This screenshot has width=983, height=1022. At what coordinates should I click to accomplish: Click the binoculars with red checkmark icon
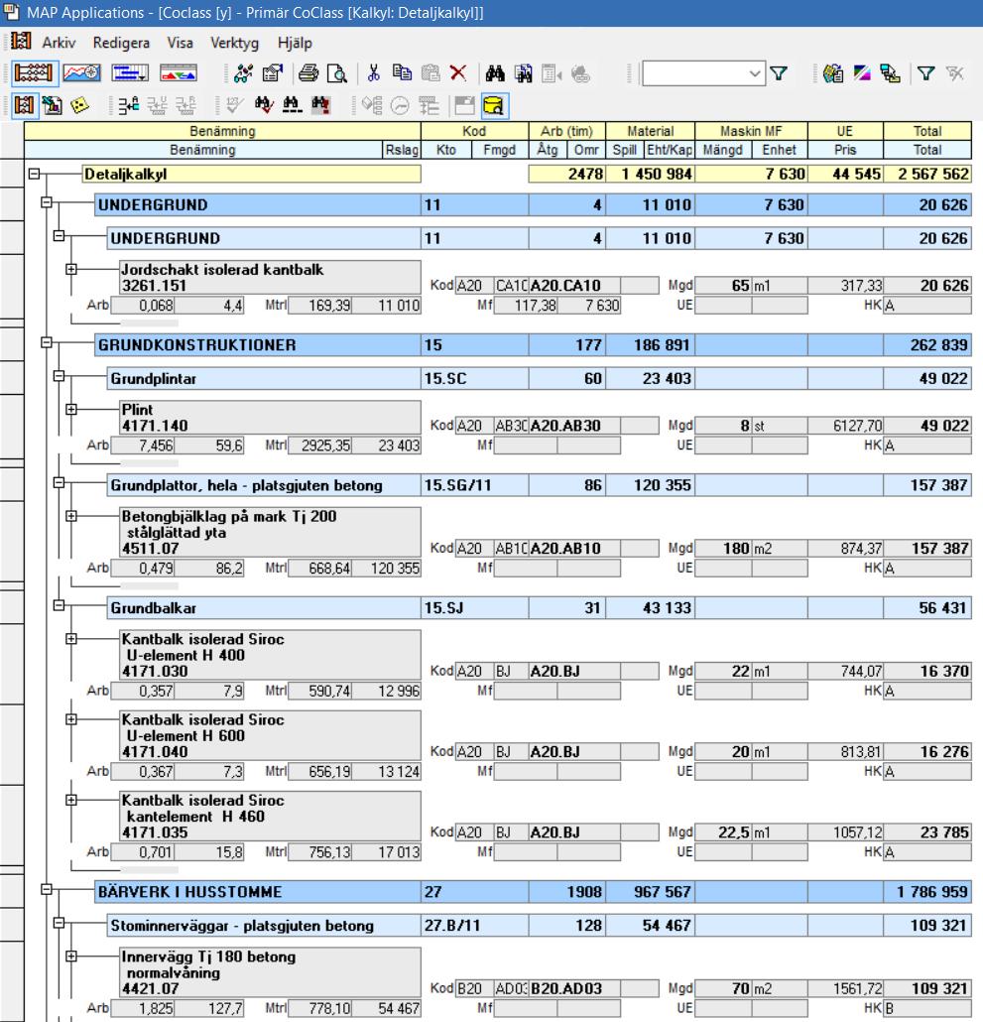[263, 105]
